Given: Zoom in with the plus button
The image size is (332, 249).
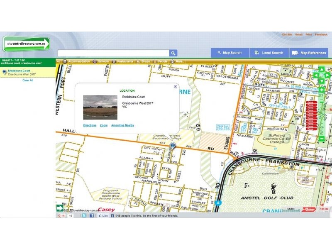Looking at the screenshot, I should tap(322, 89).
